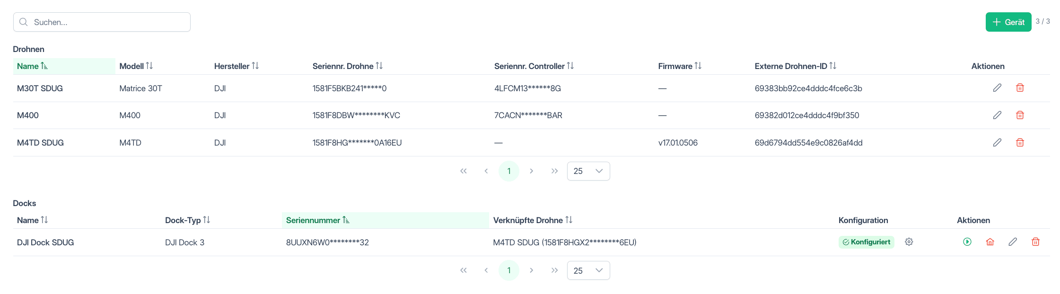Edit the M4TD SDUG drone

[x=997, y=143]
